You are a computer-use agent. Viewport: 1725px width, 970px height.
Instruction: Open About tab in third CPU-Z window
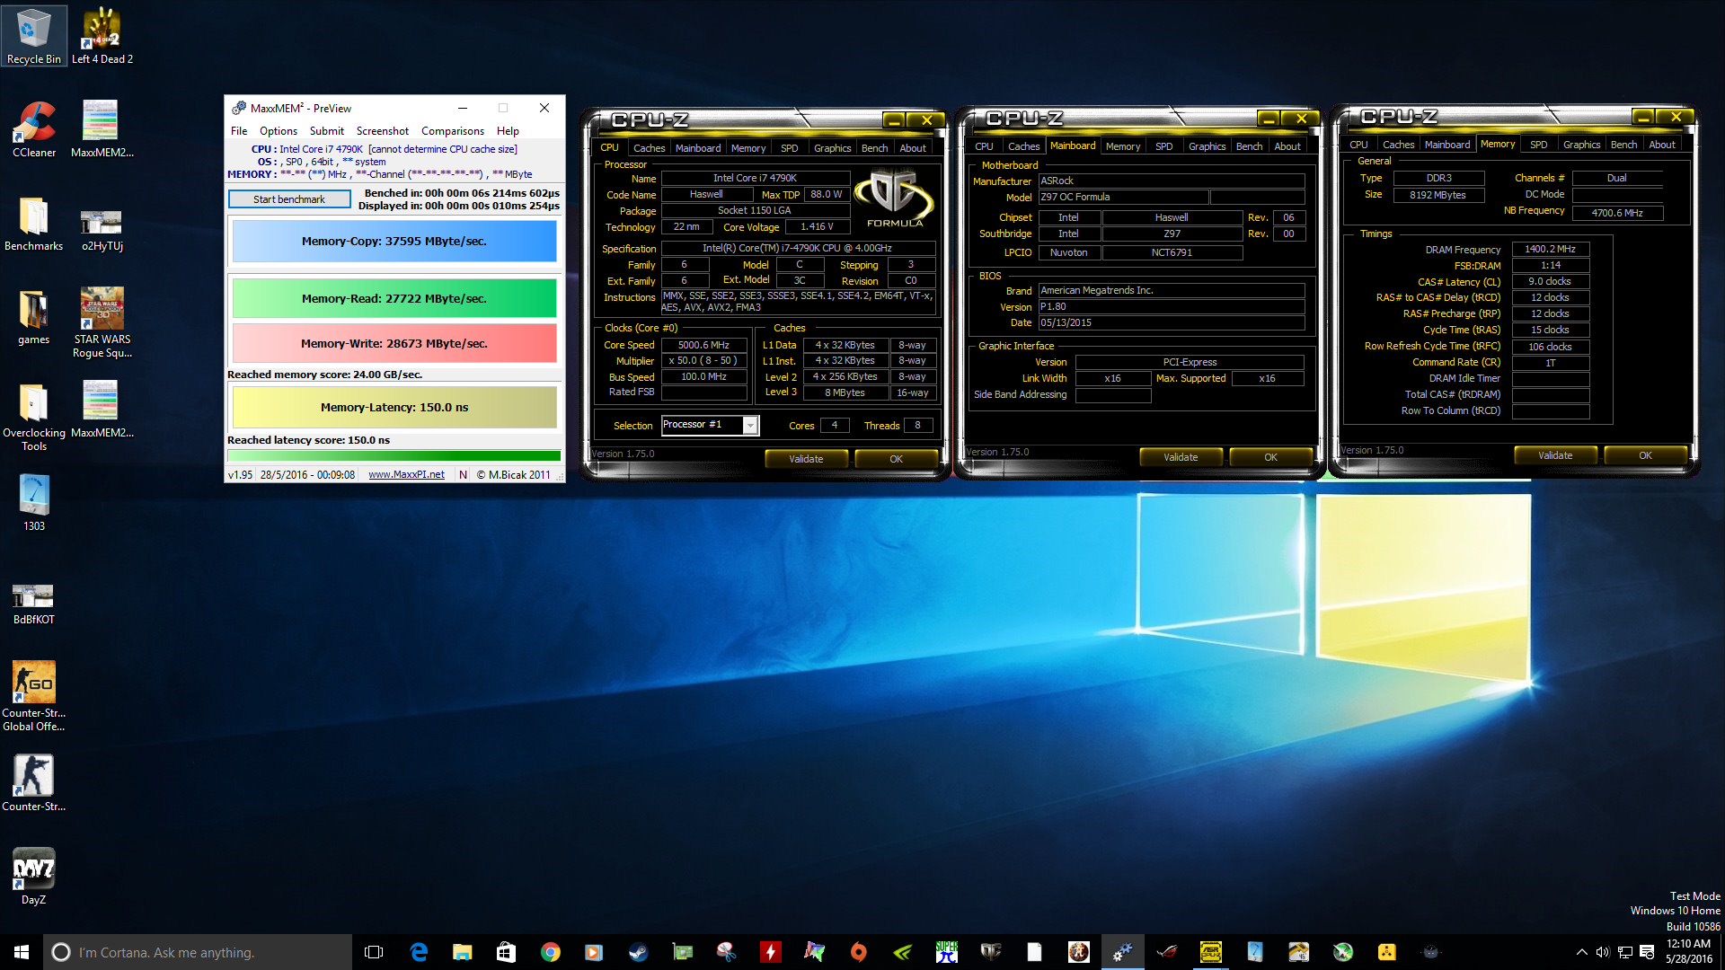(x=1661, y=145)
